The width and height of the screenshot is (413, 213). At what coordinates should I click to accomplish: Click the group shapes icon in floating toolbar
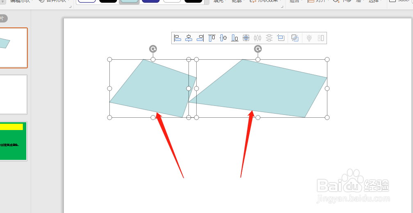click(x=295, y=38)
